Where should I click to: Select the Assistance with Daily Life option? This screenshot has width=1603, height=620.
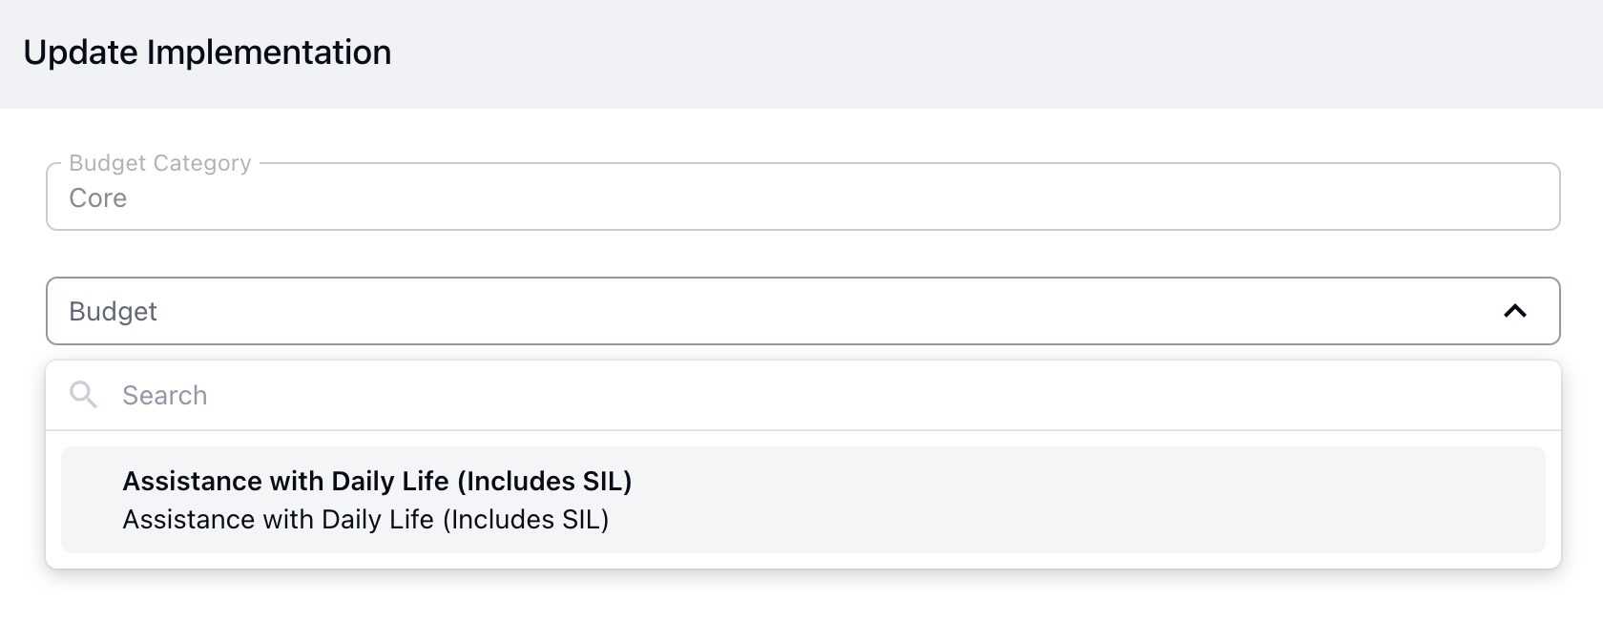point(803,500)
